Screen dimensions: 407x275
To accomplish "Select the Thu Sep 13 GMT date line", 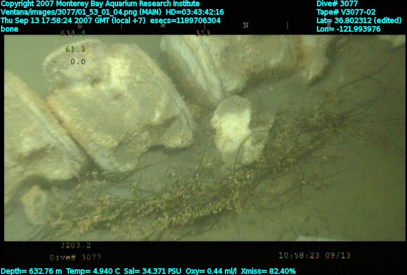I will pos(111,20).
